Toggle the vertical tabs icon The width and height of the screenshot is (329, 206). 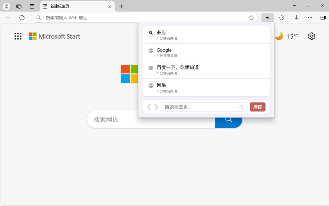click(32, 6)
